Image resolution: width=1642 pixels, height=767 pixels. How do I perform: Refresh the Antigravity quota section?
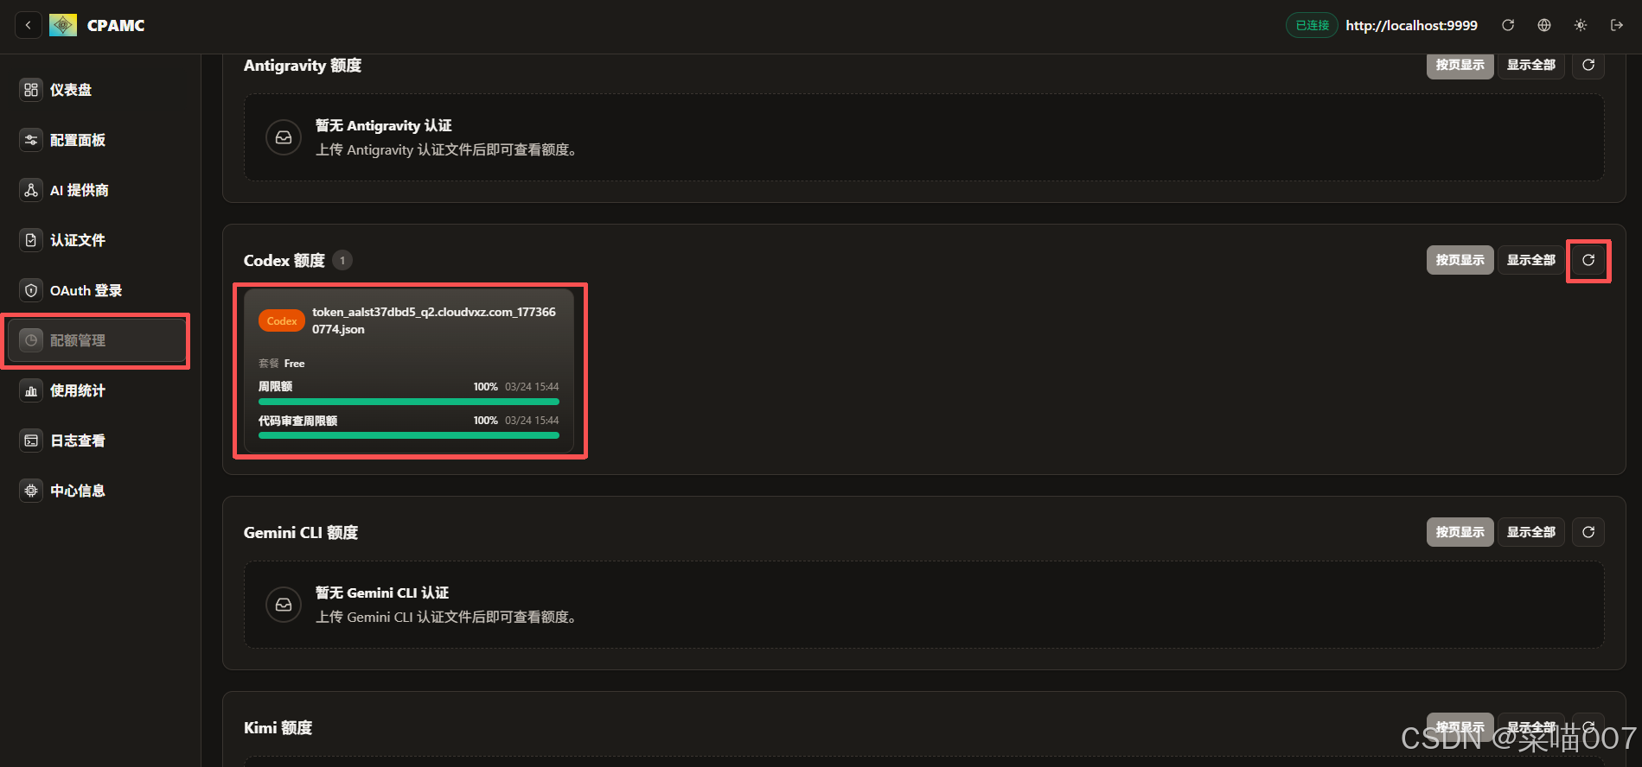(1588, 65)
